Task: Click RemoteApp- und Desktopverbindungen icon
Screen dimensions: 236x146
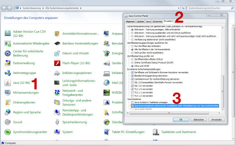Action: pyautogui.click(x=57, y=112)
